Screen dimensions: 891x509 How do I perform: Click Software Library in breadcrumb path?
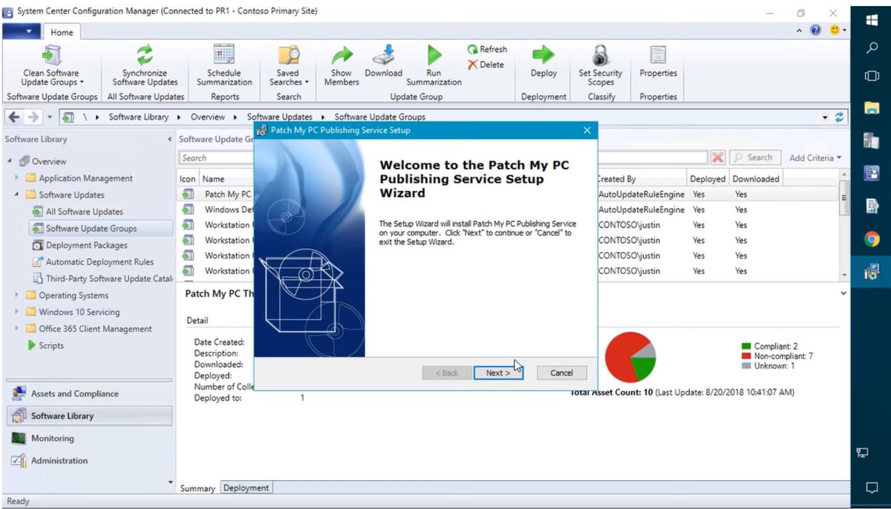[139, 117]
